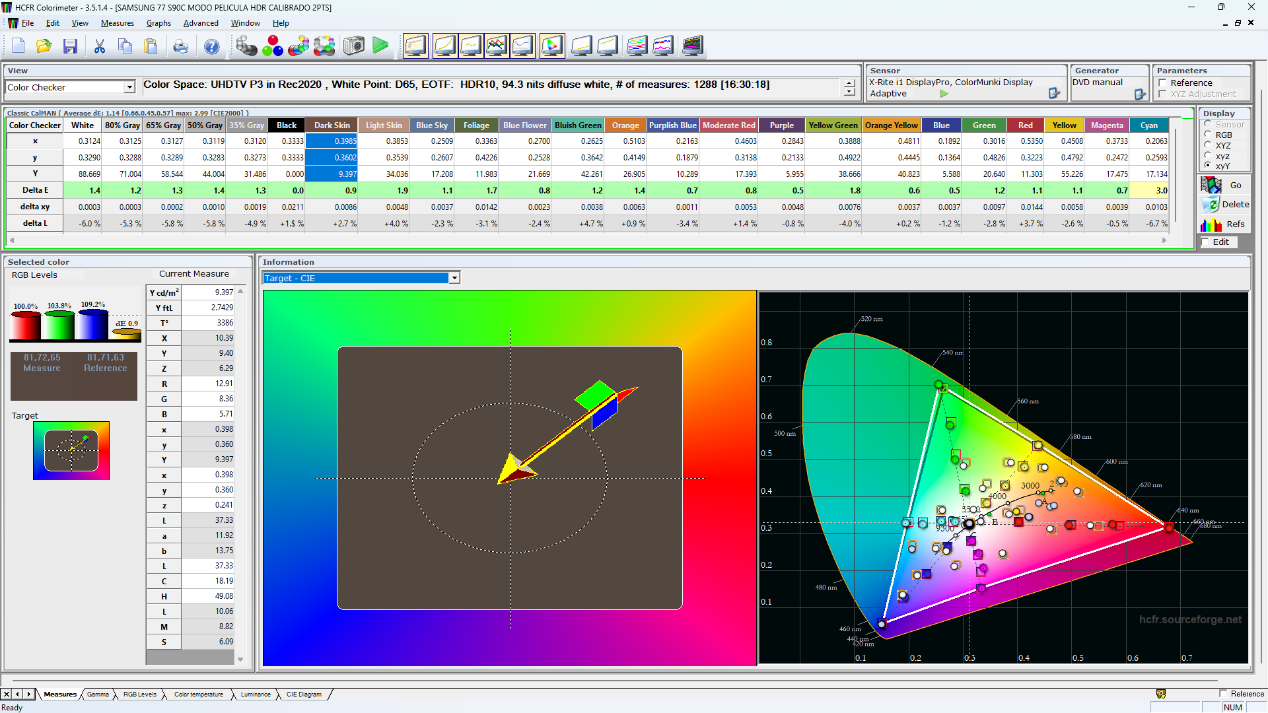Click the RGB primaries measure icon
The width and height of the screenshot is (1268, 713).
pos(272,46)
